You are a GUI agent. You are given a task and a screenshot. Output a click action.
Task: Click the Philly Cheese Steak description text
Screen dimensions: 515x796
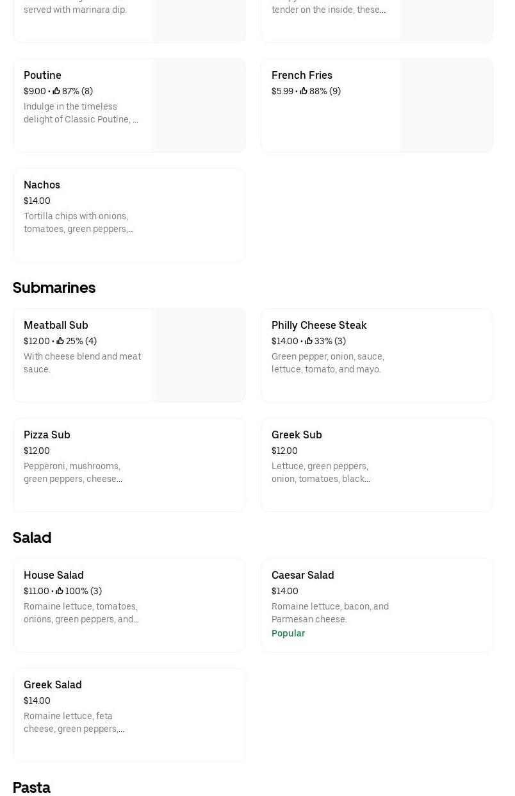pyautogui.click(x=328, y=363)
